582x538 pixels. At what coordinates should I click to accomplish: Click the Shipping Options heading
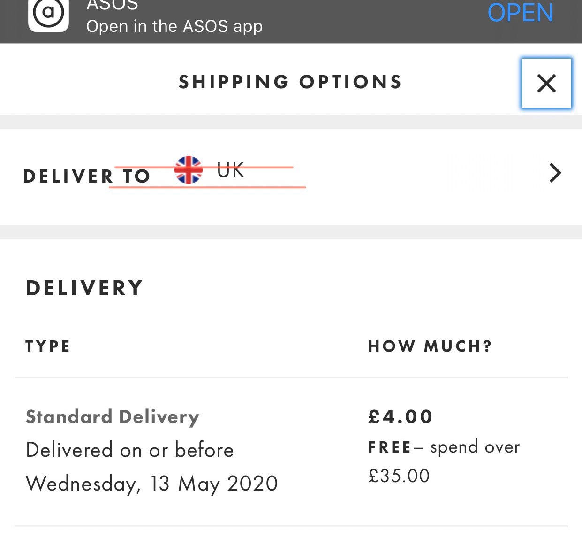tap(291, 82)
